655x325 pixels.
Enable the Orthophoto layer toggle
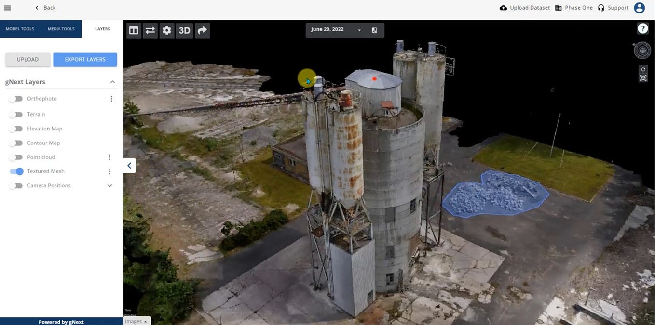(15, 98)
